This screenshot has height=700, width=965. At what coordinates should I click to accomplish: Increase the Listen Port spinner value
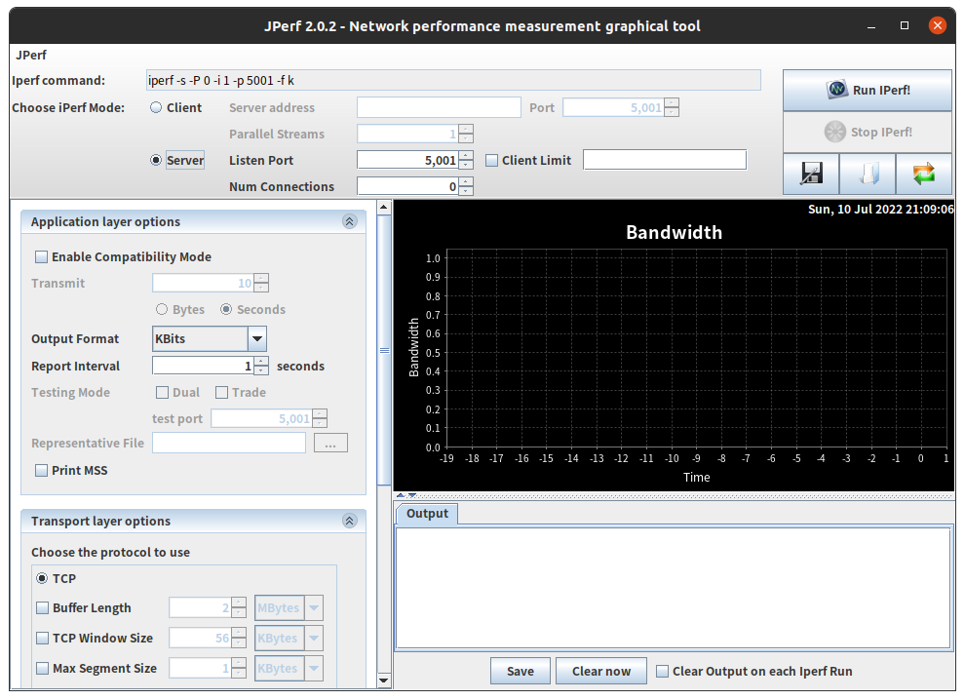point(467,156)
